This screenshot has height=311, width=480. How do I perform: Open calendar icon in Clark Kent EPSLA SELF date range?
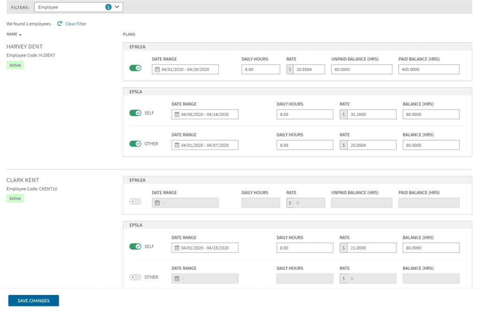(177, 248)
